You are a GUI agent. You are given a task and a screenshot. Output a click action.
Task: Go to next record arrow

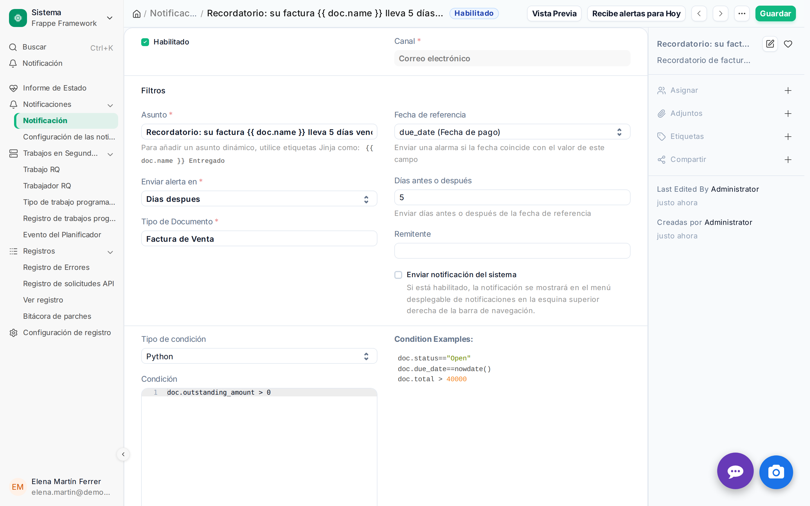(x=720, y=14)
